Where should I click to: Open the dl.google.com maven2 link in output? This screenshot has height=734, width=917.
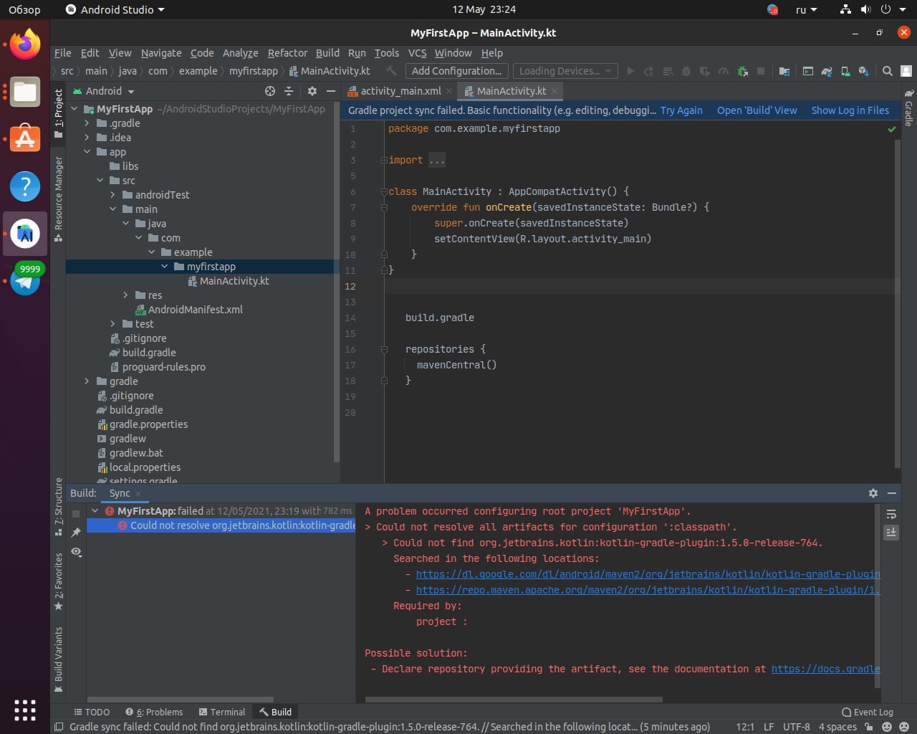click(648, 574)
